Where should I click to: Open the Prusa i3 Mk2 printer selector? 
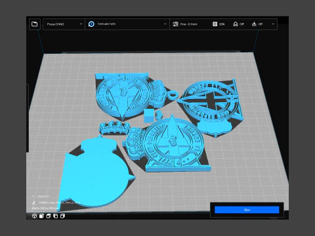tap(64, 24)
